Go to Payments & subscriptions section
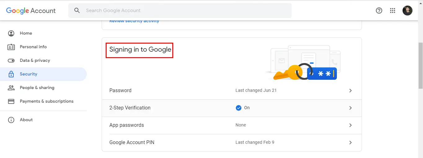 pyautogui.click(x=46, y=101)
